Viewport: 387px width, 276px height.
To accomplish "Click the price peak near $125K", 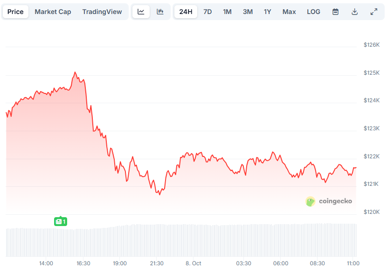I will click(75, 72).
